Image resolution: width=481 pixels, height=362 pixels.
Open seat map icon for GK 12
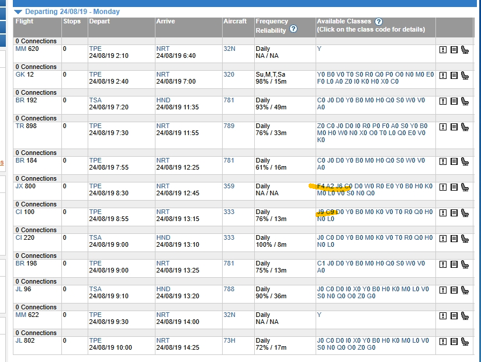point(465,75)
